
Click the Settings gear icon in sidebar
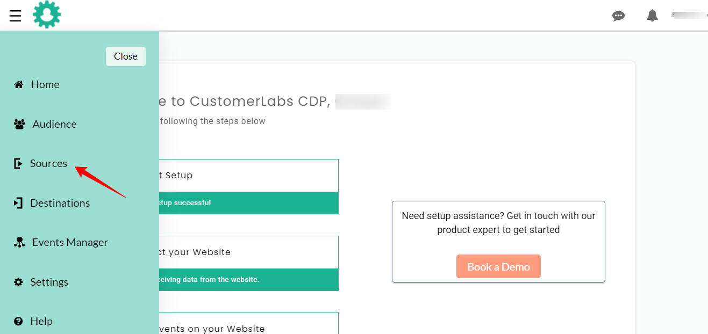(19, 281)
